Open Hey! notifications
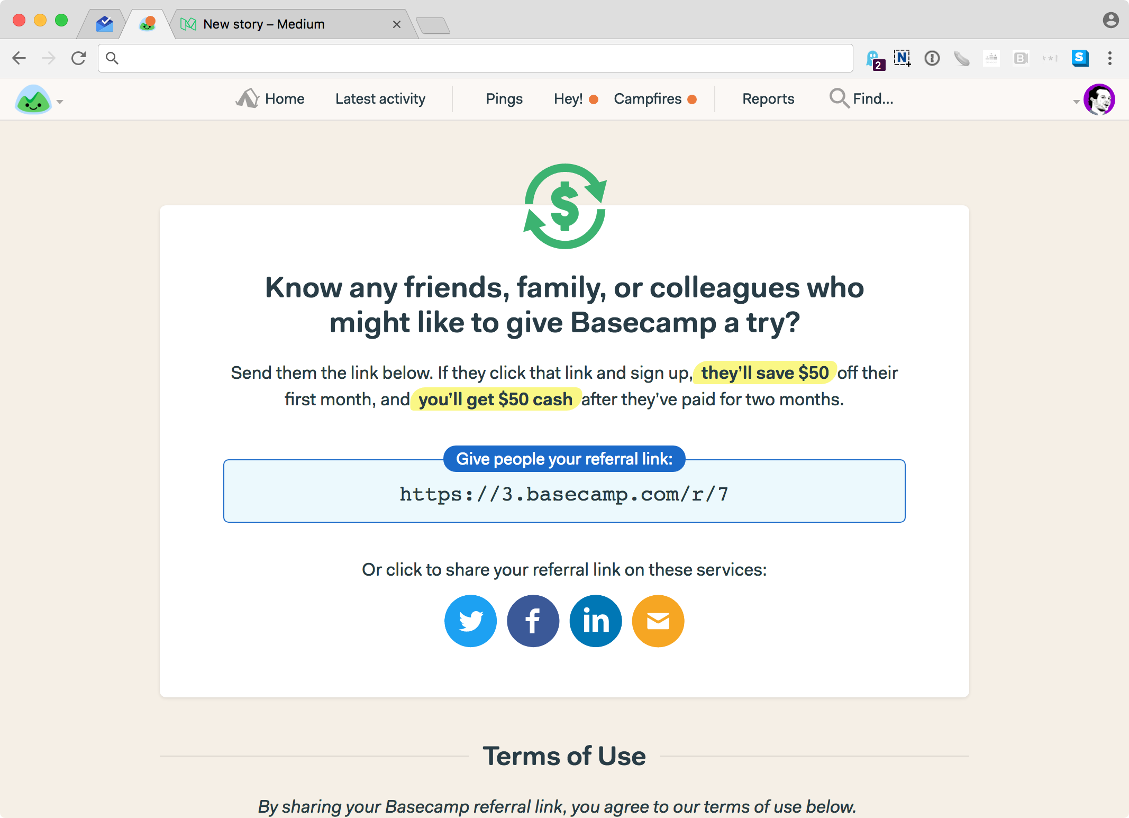Image resolution: width=1129 pixels, height=818 pixels. click(x=576, y=99)
